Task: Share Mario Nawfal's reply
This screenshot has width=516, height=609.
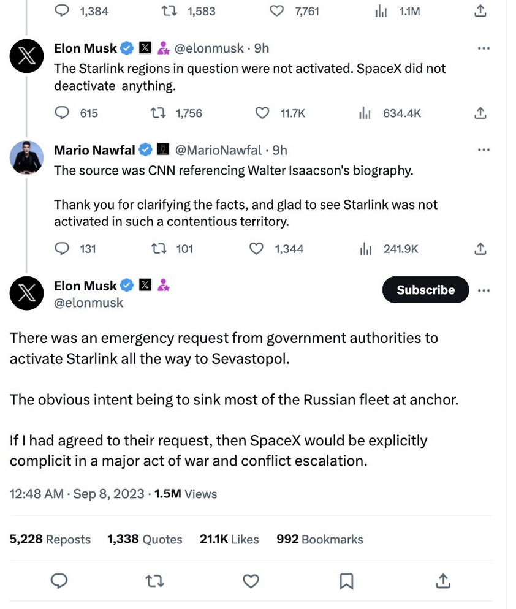Action: [x=481, y=249]
